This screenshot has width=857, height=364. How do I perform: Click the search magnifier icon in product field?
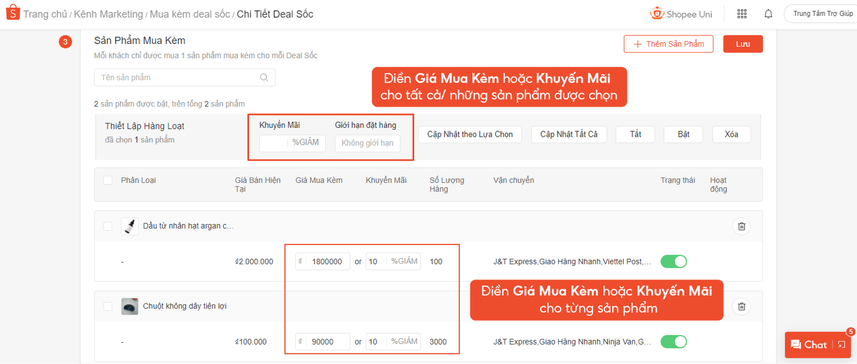click(x=263, y=78)
